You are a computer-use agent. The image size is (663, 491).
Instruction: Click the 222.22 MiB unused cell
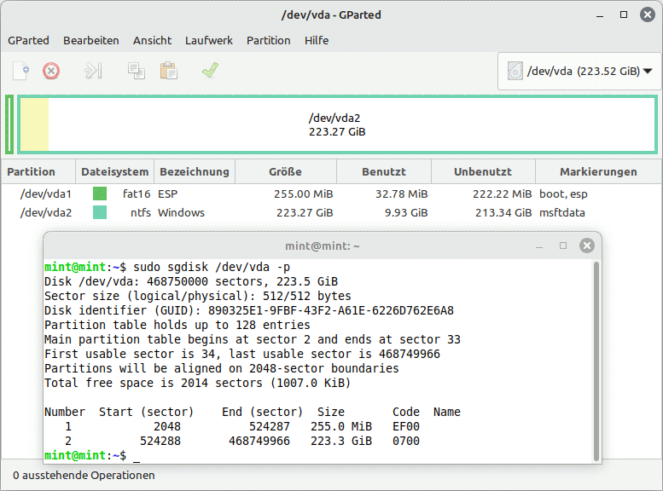click(x=502, y=194)
